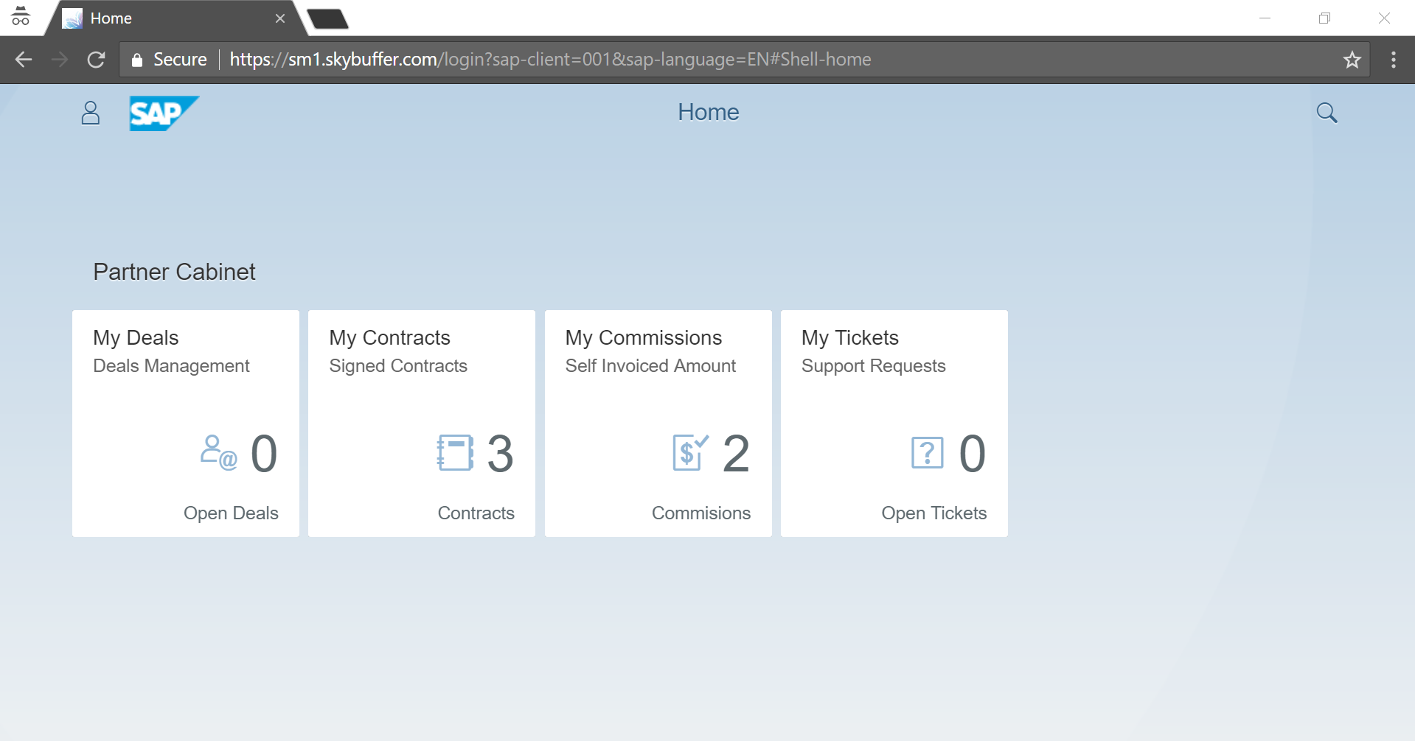The width and height of the screenshot is (1415, 741).
Task: Minimize the browser window
Action: 1265,18
